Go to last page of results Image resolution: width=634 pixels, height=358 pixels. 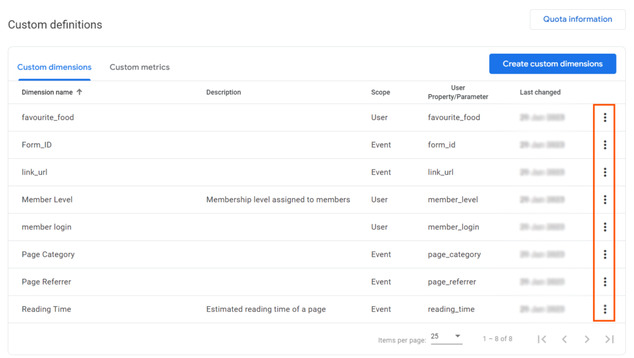click(x=609, y=339)
